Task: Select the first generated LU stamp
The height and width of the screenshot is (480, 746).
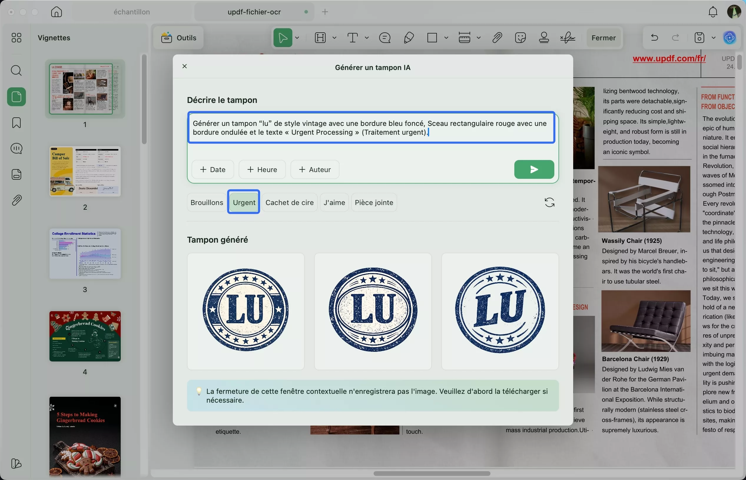Action: [x=246, y=311]
